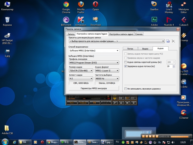Viewport: 193px width, 145px height.
Task: Click the save preset floppy disk icon
Action: pyautogui.click(x=168, y=41)
